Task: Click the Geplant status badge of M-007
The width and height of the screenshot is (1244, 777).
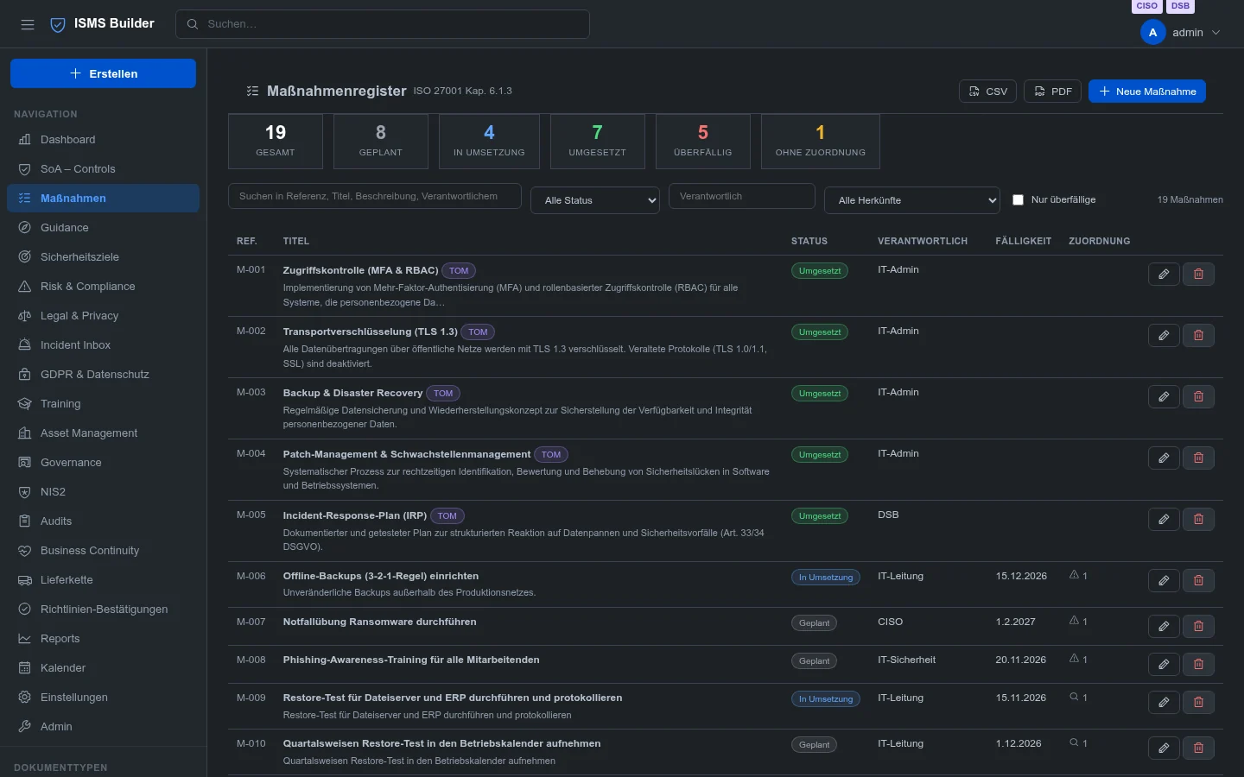Action: click(814, 623)
